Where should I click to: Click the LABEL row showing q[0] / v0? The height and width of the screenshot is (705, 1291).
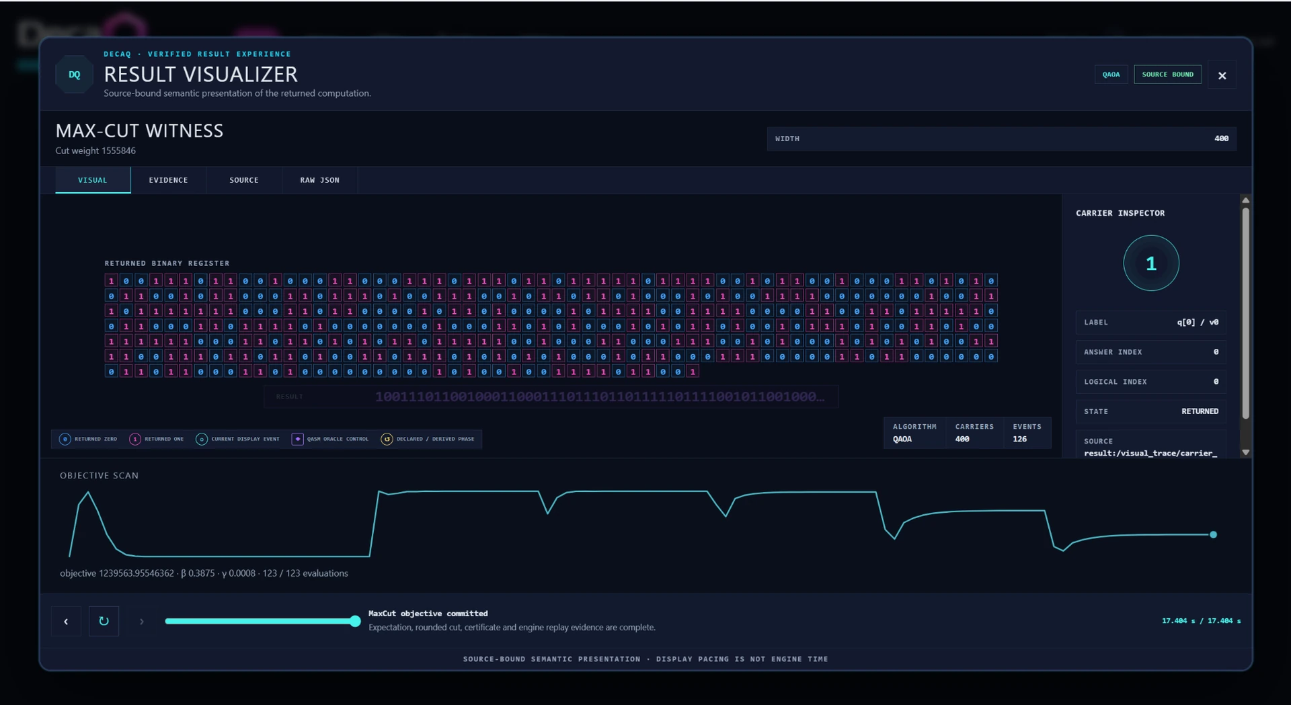tap(1150, 322)
